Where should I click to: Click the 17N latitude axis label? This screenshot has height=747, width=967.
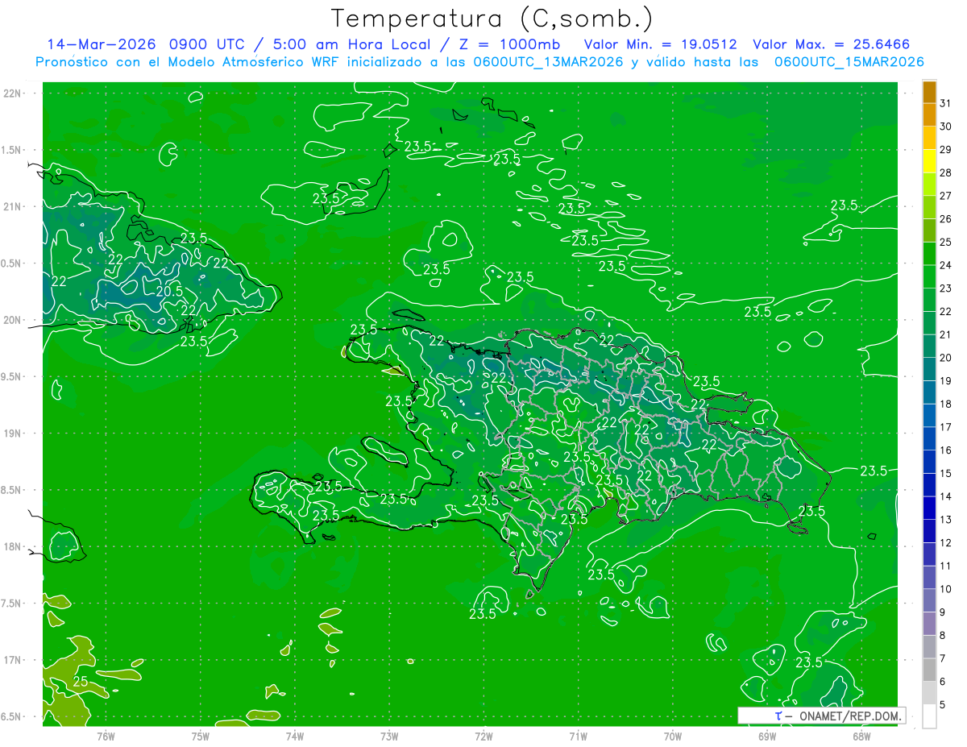coord(11,661)
